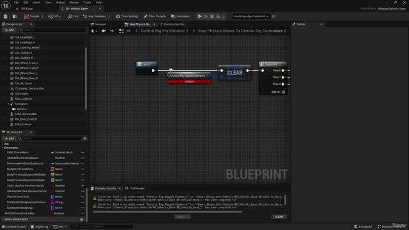Viewport: 409px width, 230px height.
Task: Browse to asset in Content Browser icon
Action: point(15,17)
